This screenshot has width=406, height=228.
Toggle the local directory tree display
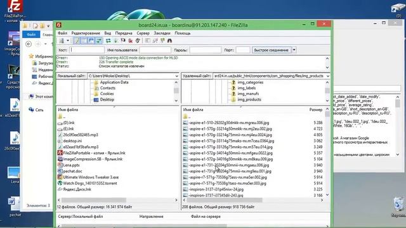tap(84, 41)
